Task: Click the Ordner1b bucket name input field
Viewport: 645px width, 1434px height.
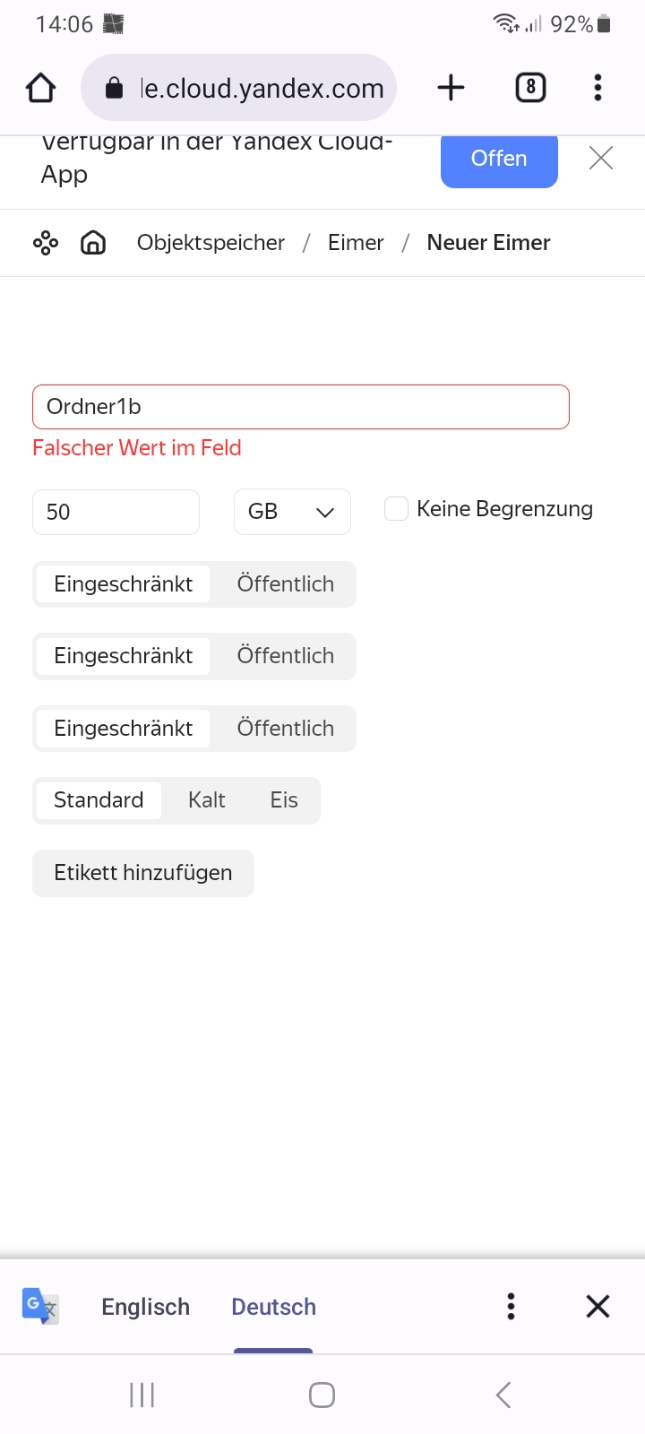Action: (301, 406)
